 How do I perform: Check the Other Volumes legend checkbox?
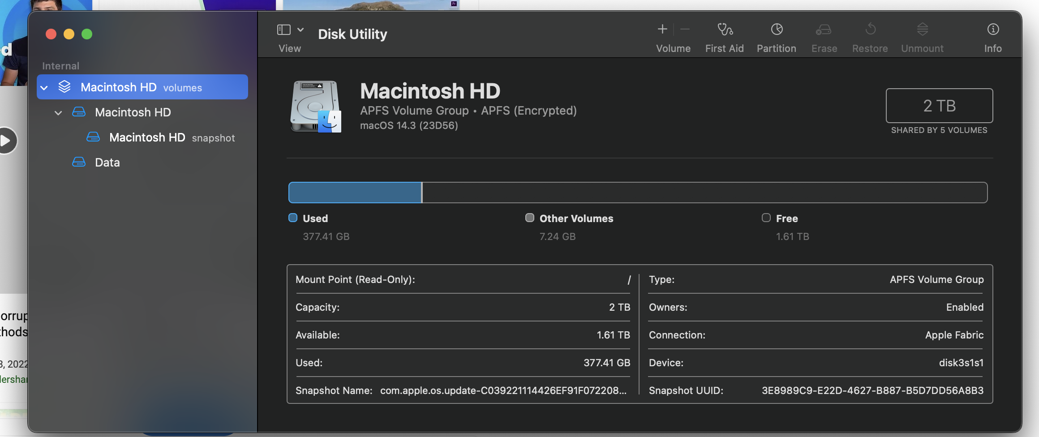point(529,218)
